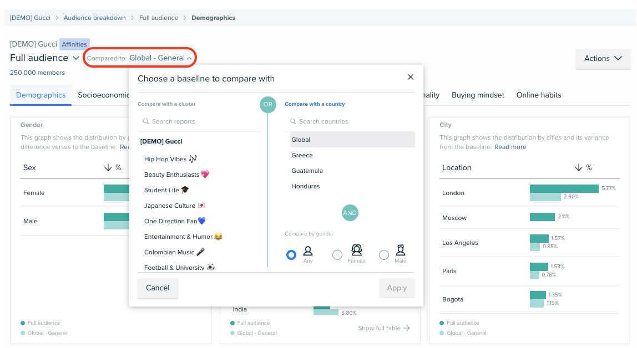Select the Male gender radio button
Screen dimensions: 637x348
click(x=384, y=255)
